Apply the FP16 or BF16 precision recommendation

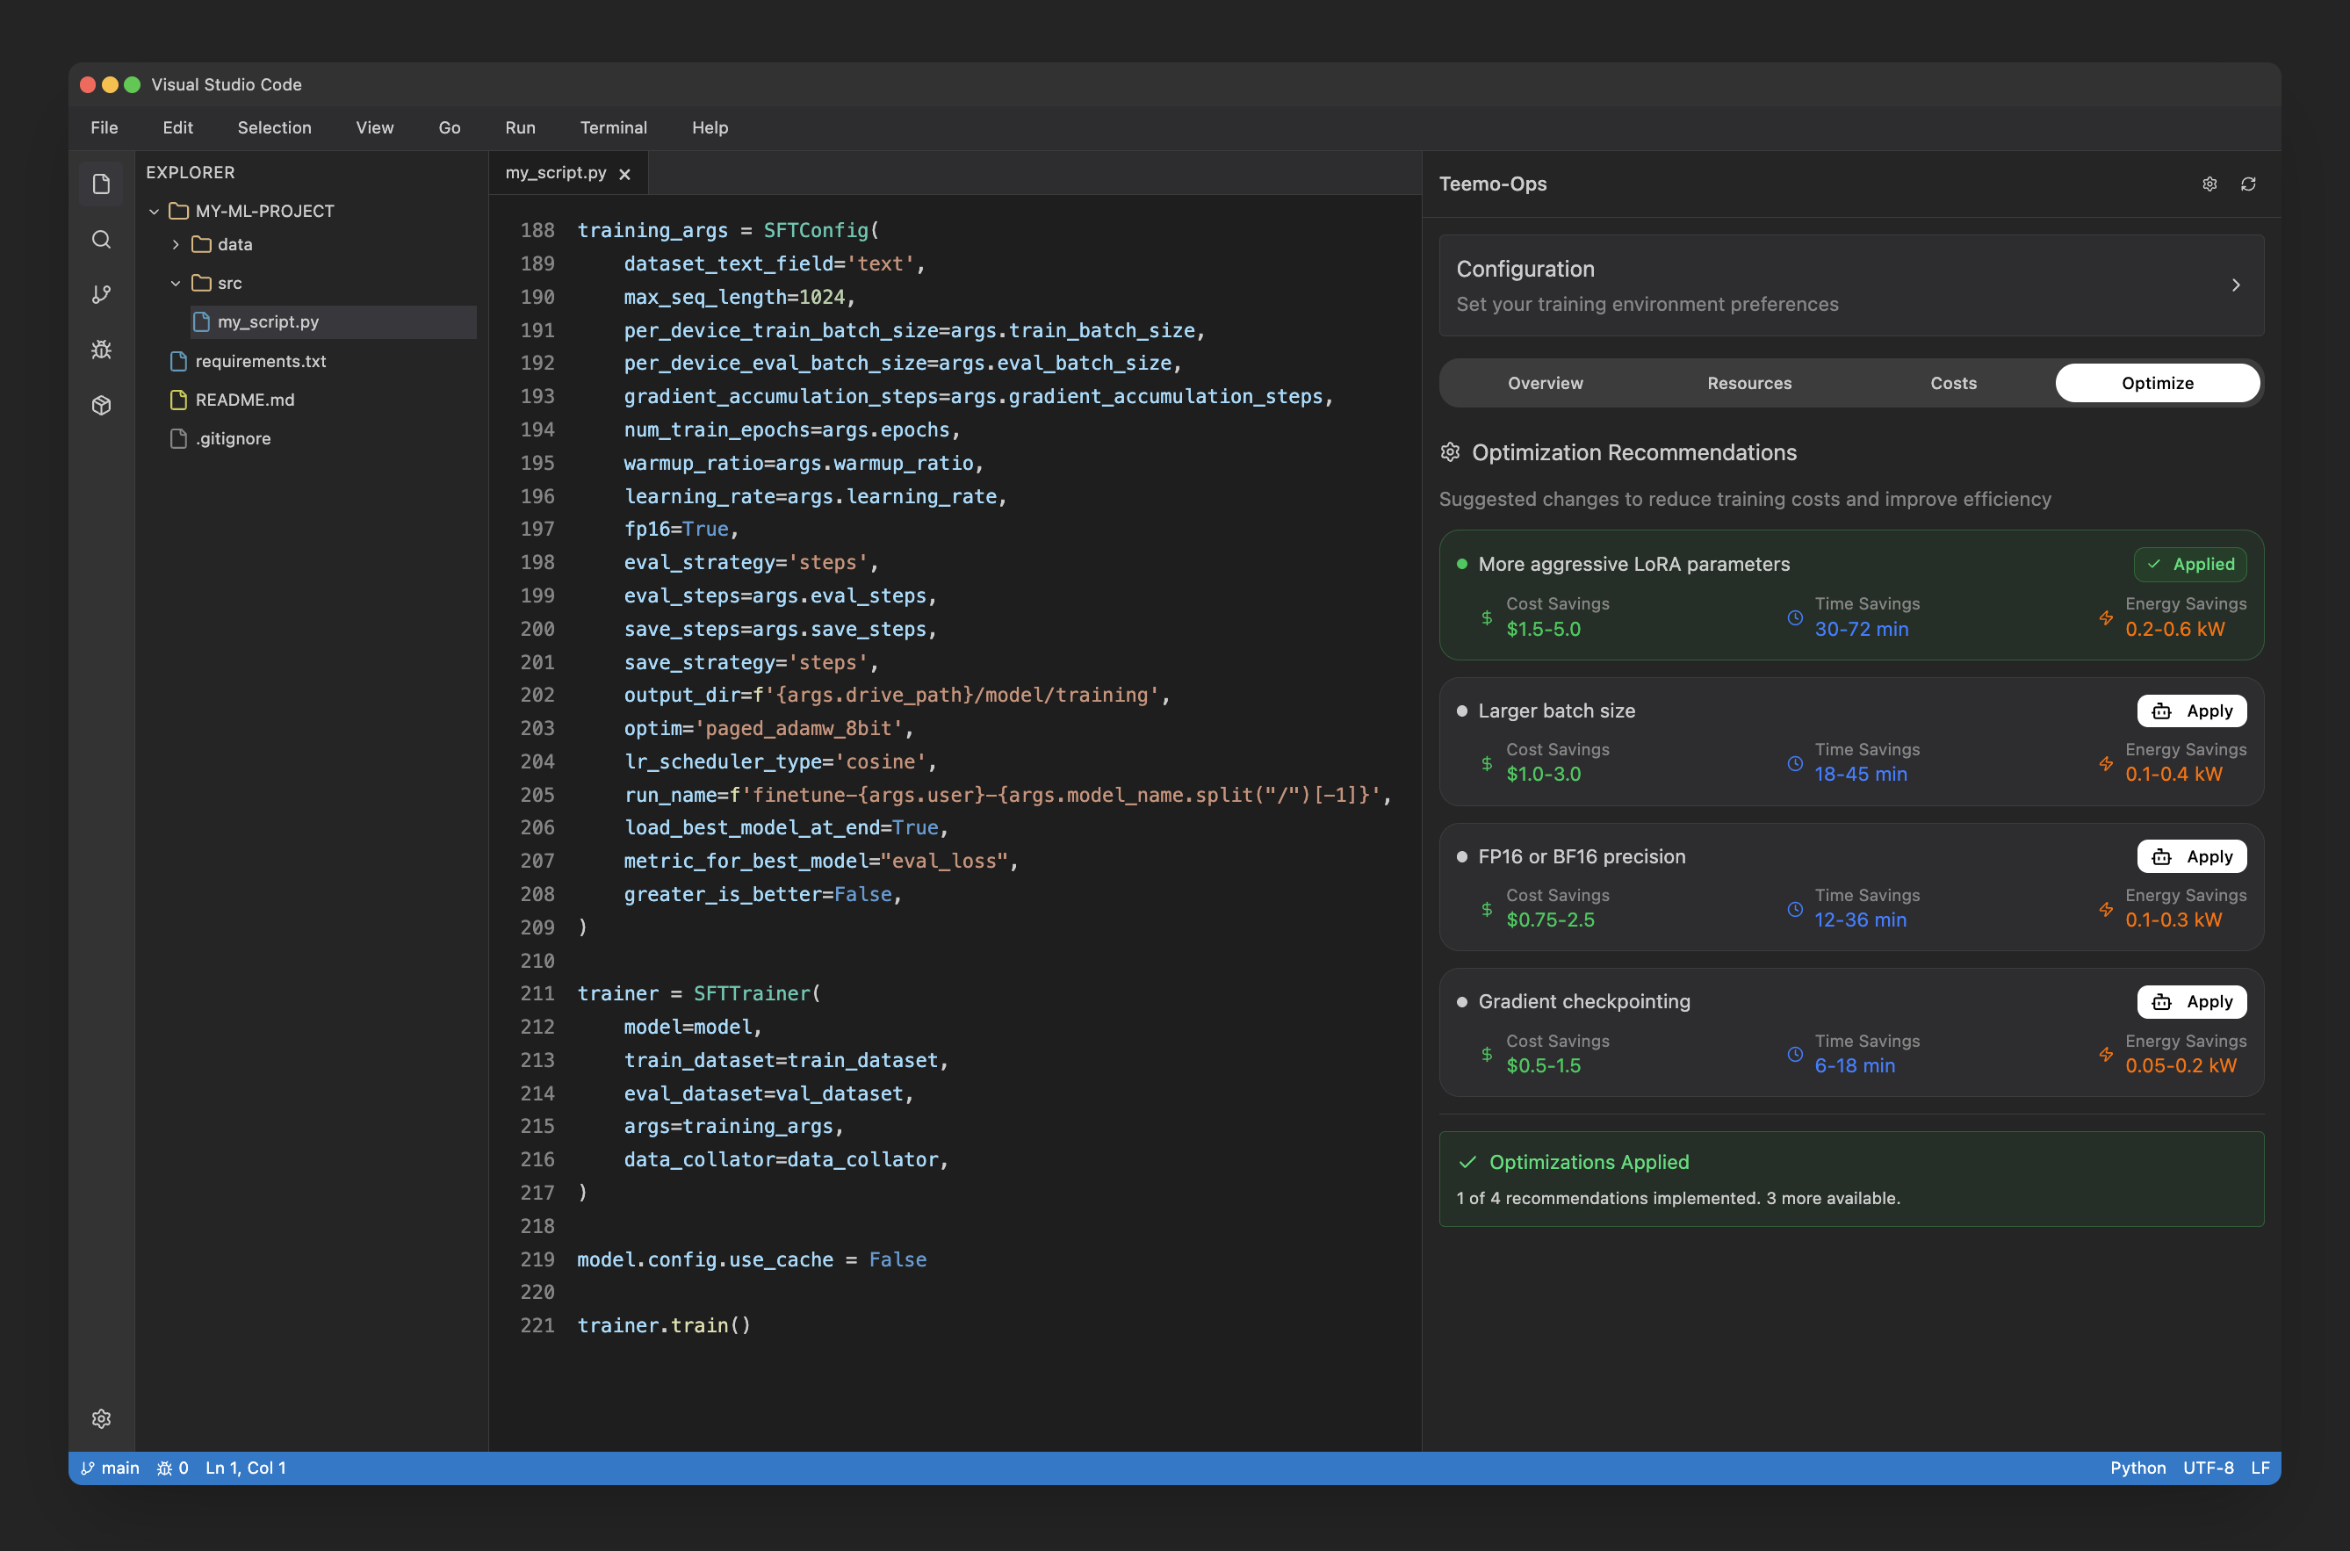click(2192, 856)
